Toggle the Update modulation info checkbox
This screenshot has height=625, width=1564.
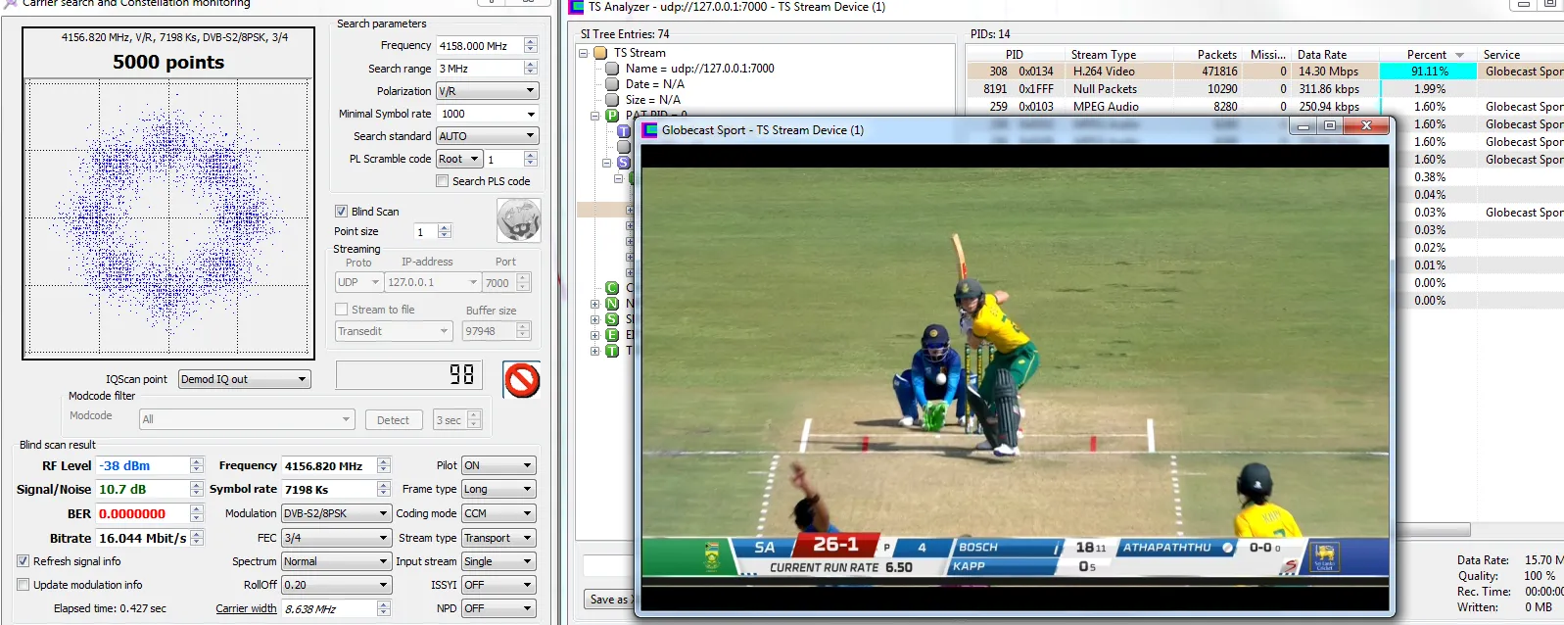pos(24,585)
